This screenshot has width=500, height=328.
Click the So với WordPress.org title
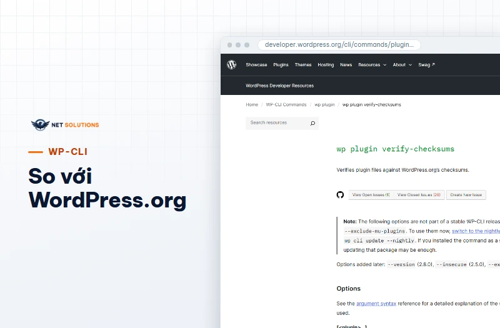click(107, 188)
